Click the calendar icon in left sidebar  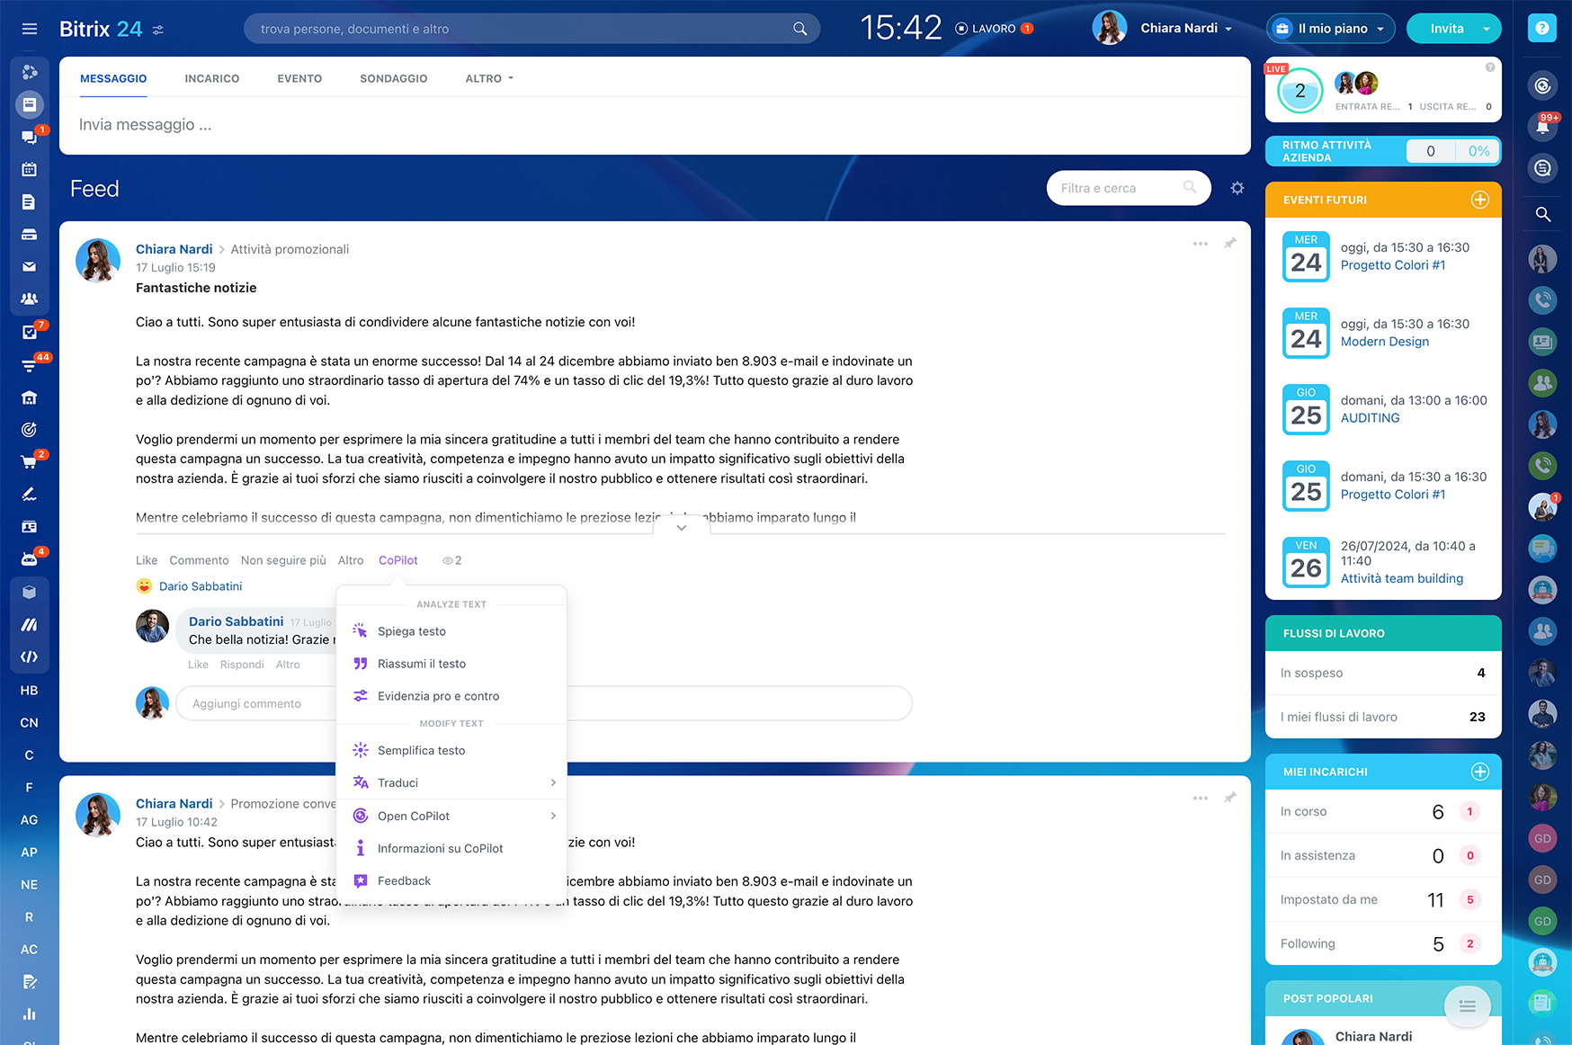[29, 169]
